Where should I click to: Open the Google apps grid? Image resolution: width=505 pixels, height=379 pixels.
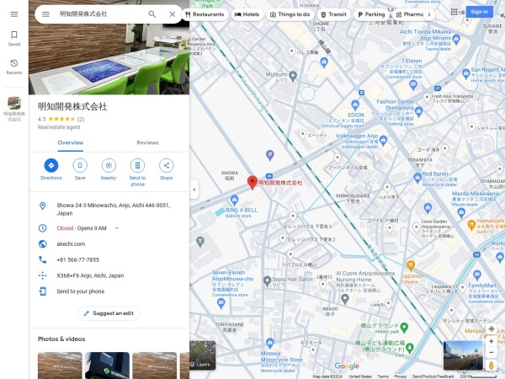(x=454, y=12)
